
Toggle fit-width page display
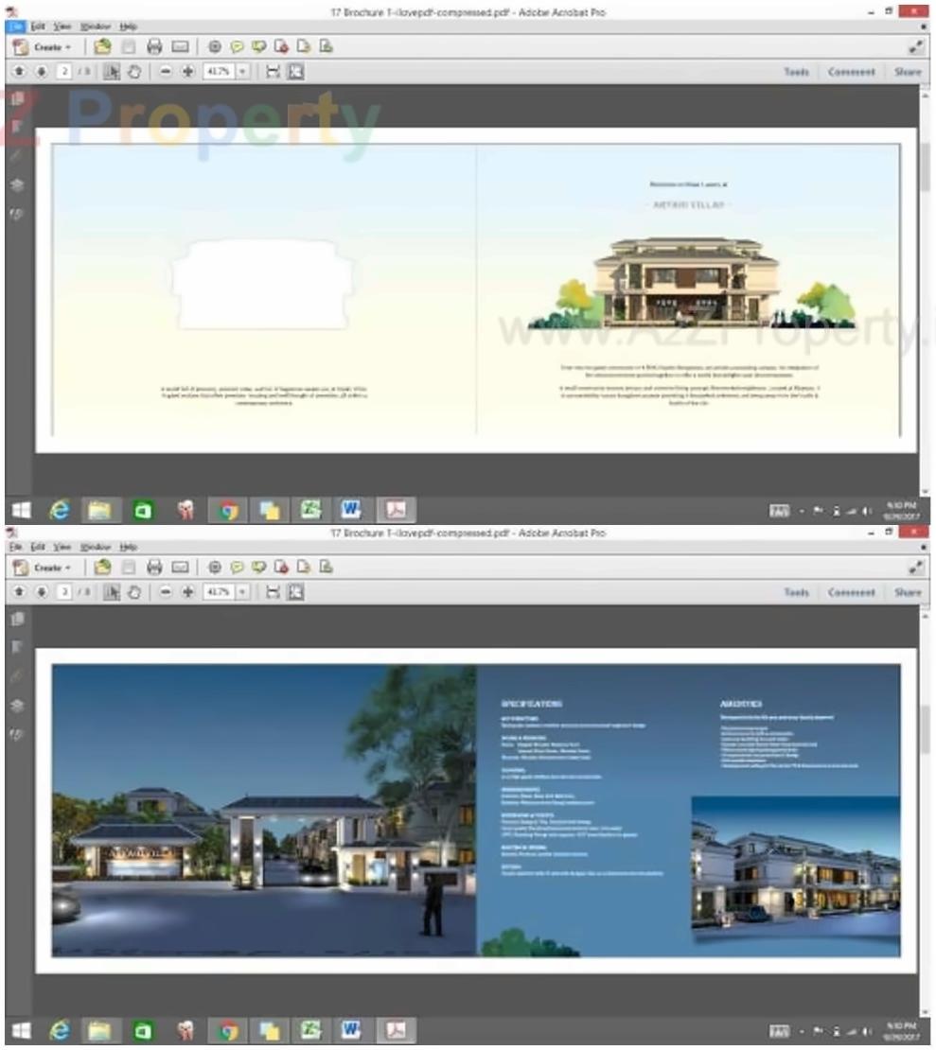click(272, 71)
